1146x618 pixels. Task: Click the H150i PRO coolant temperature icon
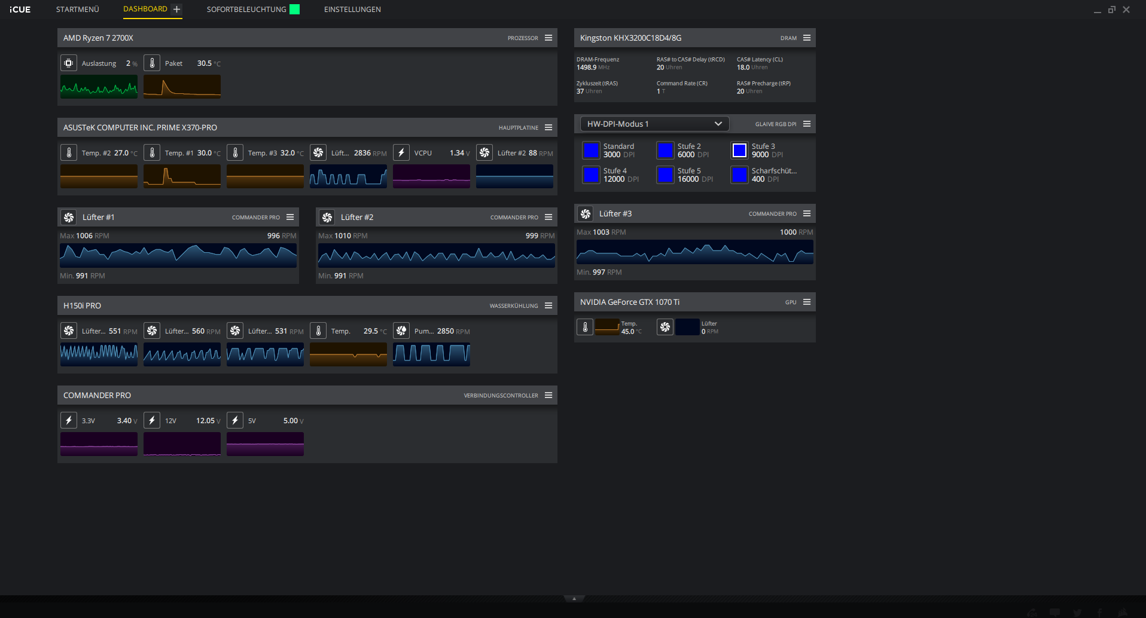coord(318,331)
